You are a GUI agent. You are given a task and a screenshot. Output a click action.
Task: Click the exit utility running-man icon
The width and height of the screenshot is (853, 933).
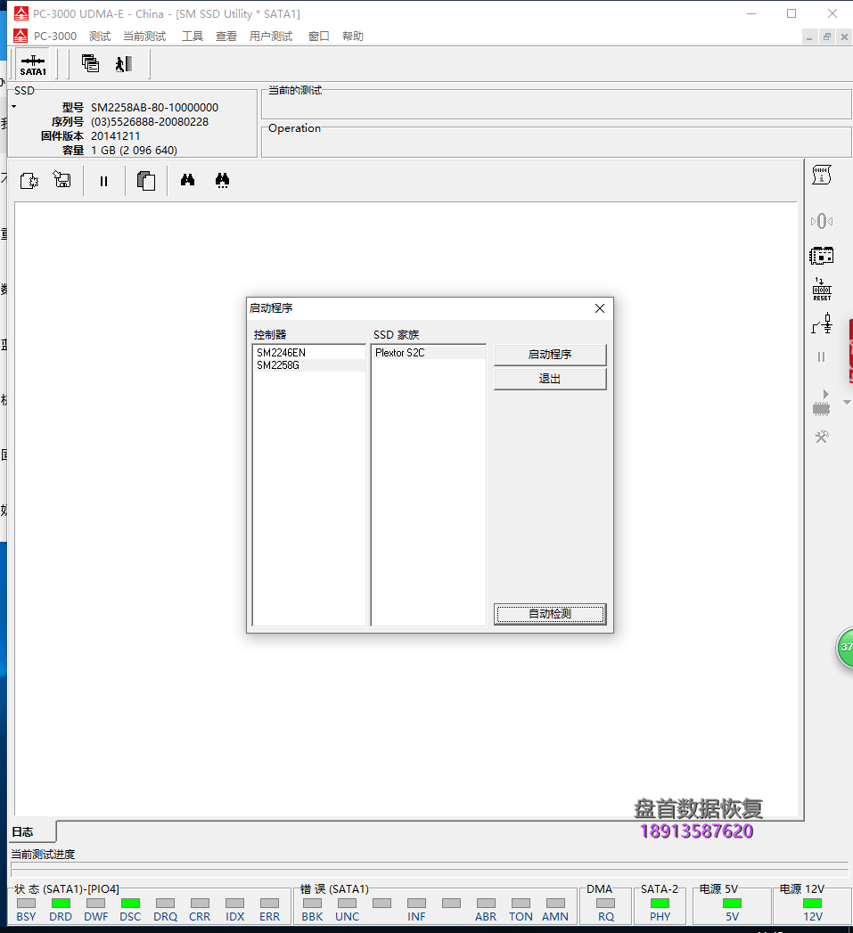(x=123, y=63)
